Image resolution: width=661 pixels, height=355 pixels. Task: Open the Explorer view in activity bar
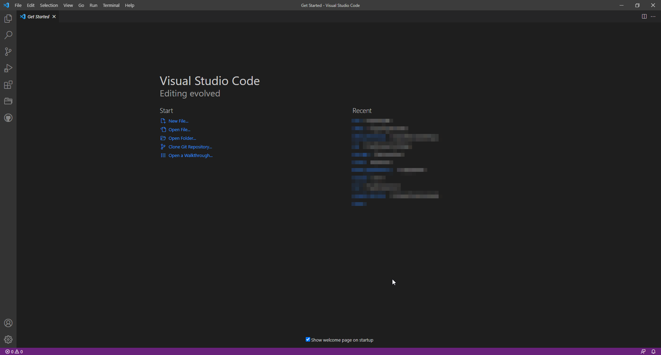pos(8,19)
